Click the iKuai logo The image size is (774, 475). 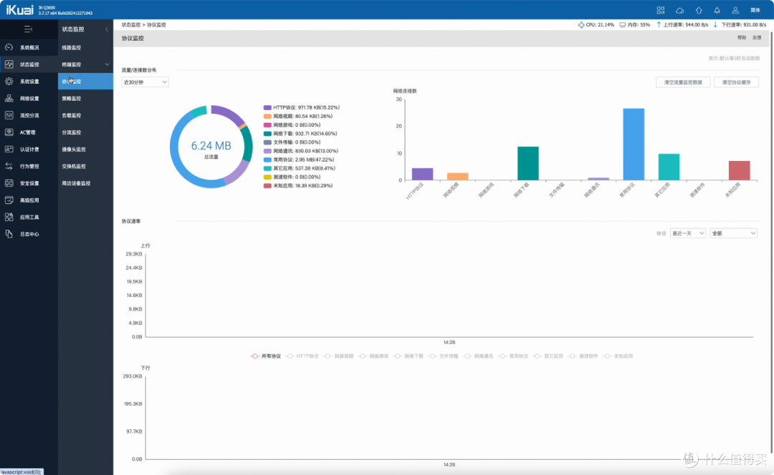(x=20, y=10)
